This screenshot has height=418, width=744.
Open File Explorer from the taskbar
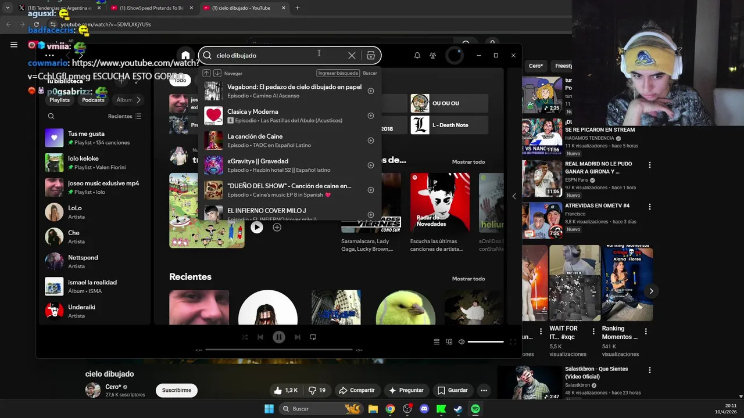point(373,409)
